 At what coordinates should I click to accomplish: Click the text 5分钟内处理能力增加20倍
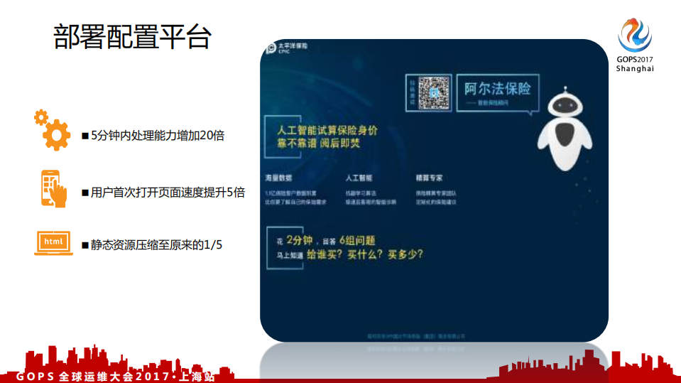tap(158, 136)
